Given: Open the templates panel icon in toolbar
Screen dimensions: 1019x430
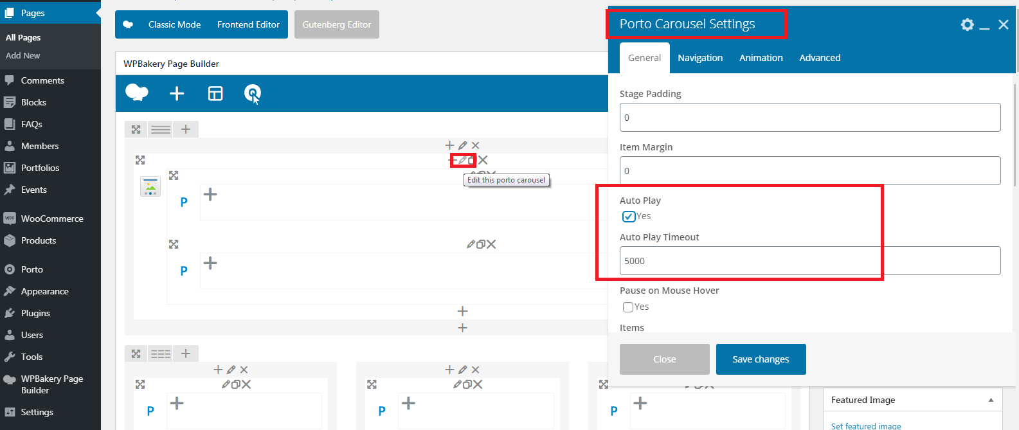Looking at the screenshot, I should 215,94.
